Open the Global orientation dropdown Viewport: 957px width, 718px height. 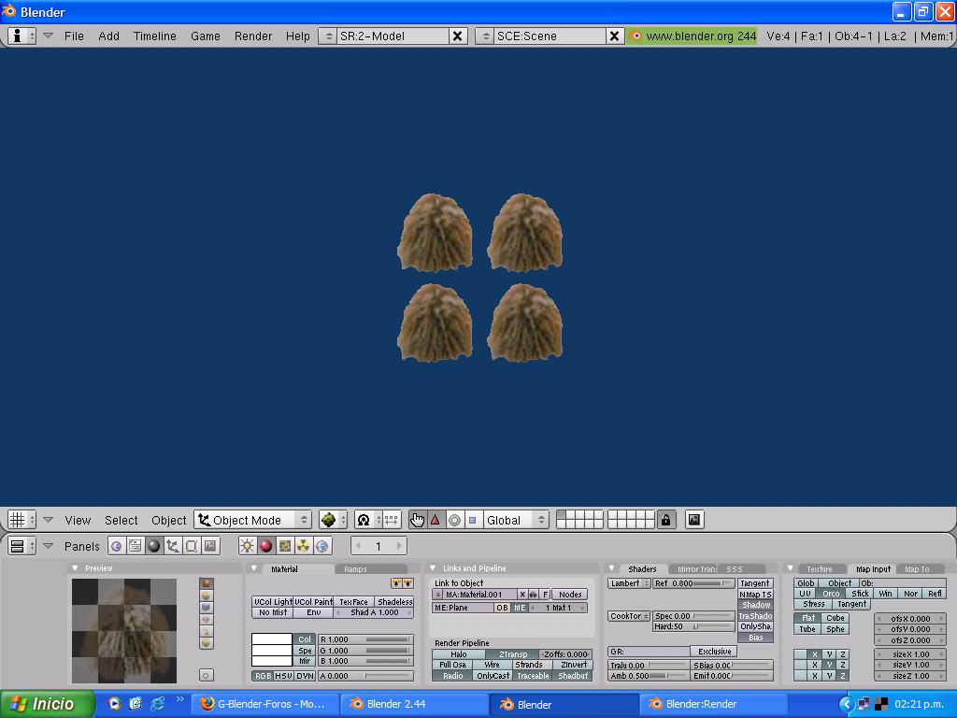click(x=516, y=520)
